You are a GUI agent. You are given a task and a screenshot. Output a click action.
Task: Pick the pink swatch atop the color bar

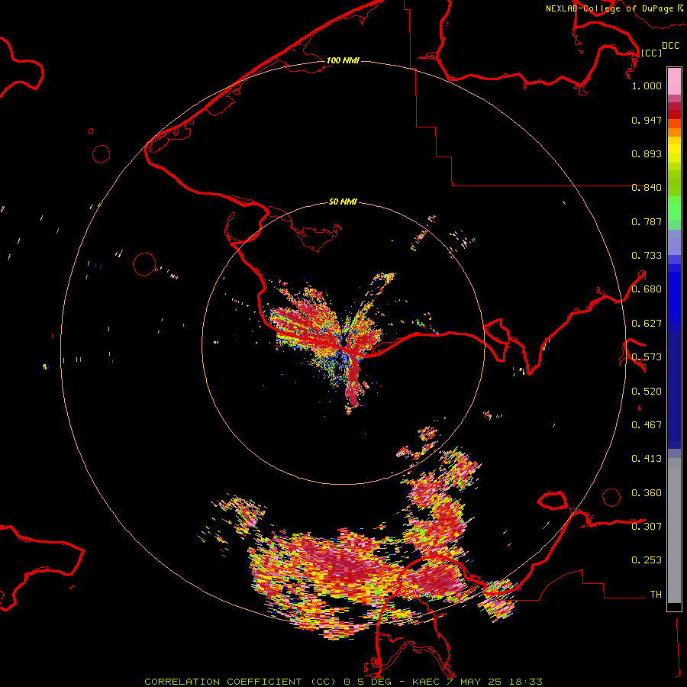coord(674,81)
